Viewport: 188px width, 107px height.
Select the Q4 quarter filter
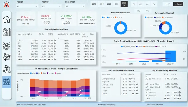(x=154, y=4)
